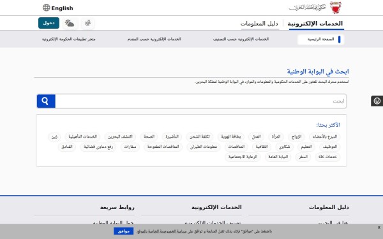Select the التوظيف search tag
This screenshot has height=239, width=383.
(330, 147)
